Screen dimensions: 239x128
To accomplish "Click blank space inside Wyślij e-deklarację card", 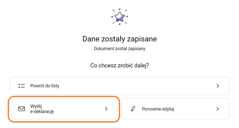I will (x=80, y=109).
